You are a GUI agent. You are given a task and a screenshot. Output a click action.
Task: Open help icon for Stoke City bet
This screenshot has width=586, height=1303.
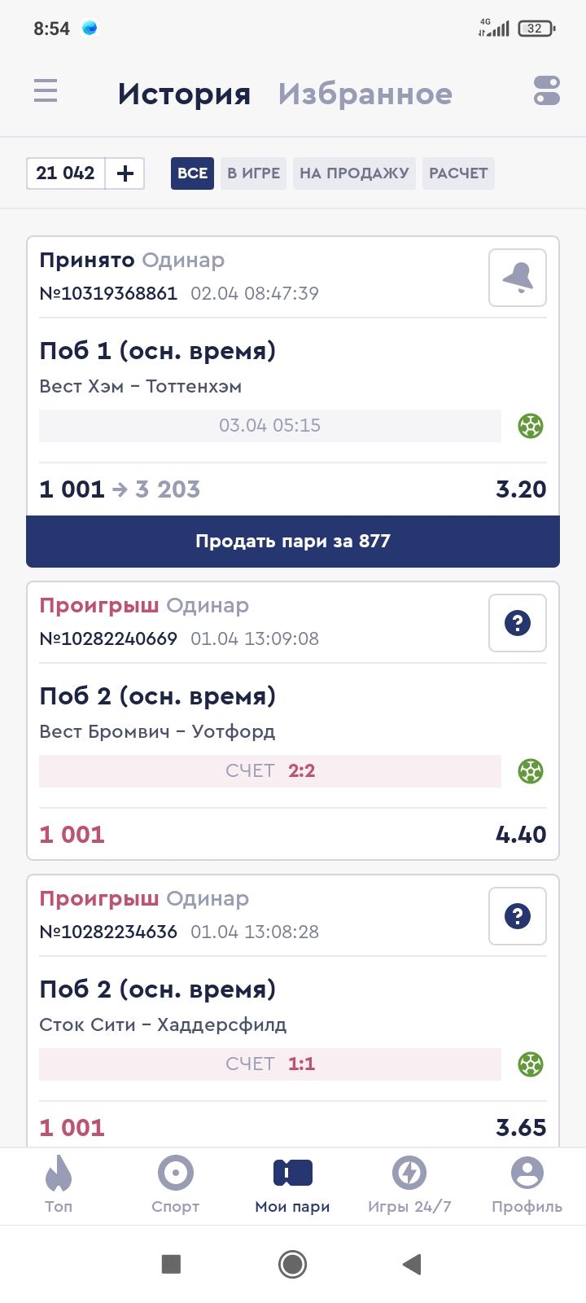tap(518, 916)
